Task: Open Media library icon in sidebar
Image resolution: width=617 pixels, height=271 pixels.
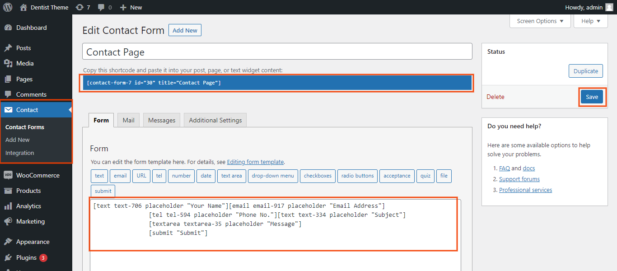Action: 8,63
